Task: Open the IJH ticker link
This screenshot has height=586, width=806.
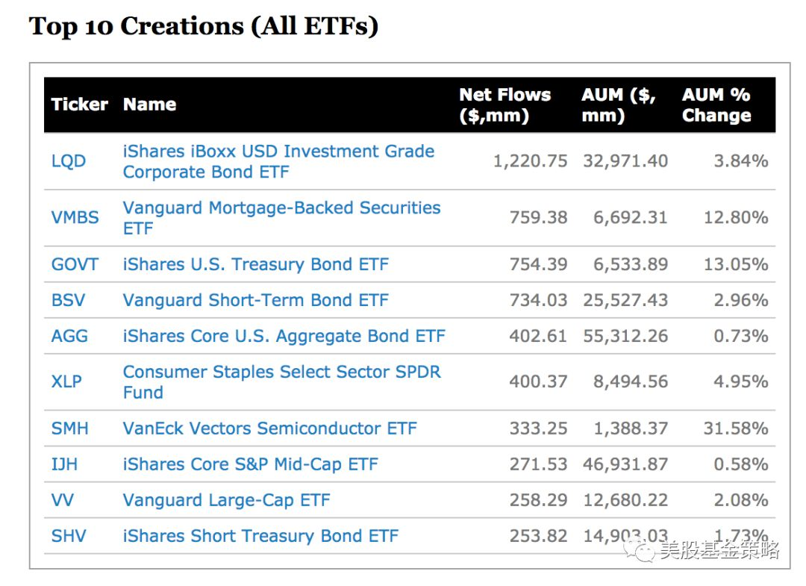Action: 64,464
